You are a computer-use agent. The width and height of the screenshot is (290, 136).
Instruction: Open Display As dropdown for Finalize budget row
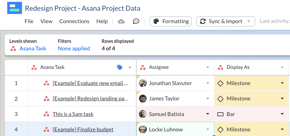click(x=282, y=130)
